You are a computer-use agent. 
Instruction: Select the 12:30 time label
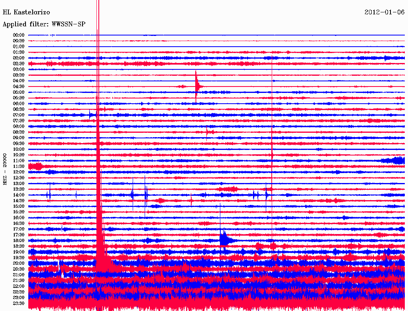point(19,178)
